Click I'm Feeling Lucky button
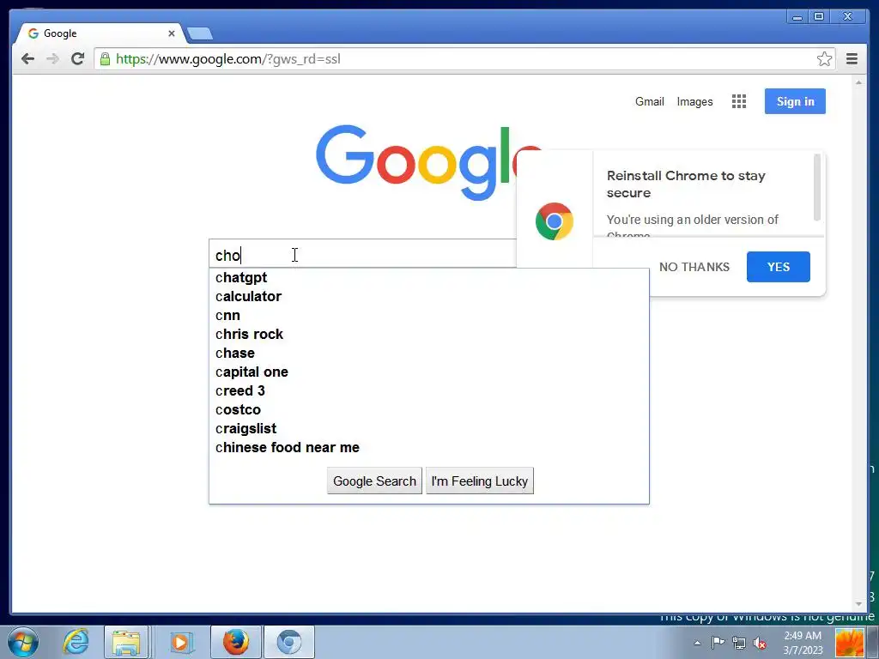The image size is (879, 659). tap(479, 481)
